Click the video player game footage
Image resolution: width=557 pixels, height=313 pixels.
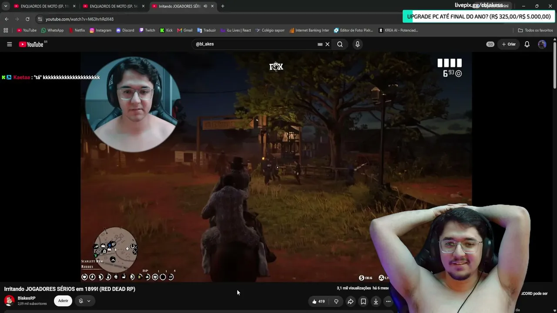276,167
